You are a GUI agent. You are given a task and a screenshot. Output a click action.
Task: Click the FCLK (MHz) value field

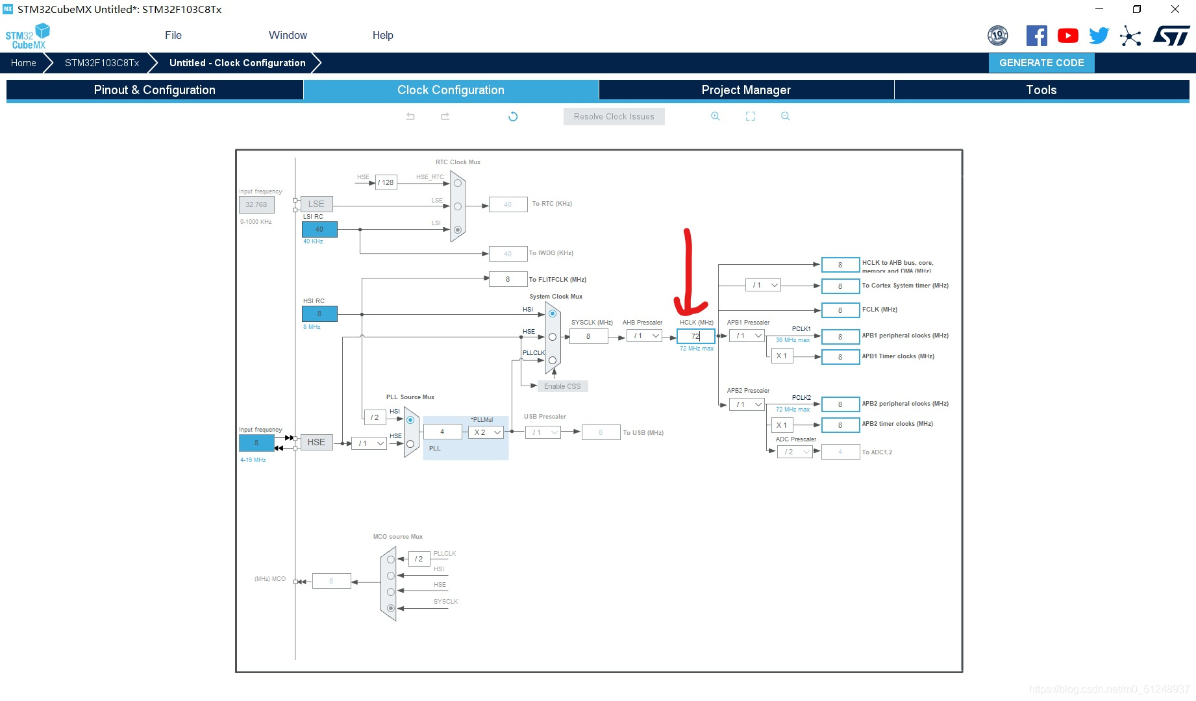pyautogui.click(x=840, y=310)
